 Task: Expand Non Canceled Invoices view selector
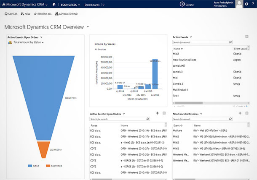point(201,114)
